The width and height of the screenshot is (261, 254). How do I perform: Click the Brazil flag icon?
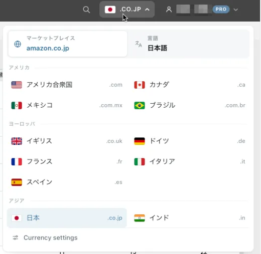(x=140, y=105)
